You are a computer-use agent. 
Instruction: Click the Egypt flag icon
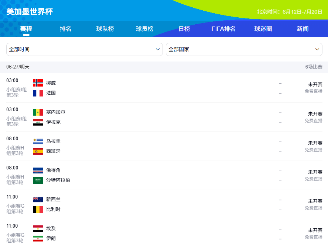[x=38, y=229]
